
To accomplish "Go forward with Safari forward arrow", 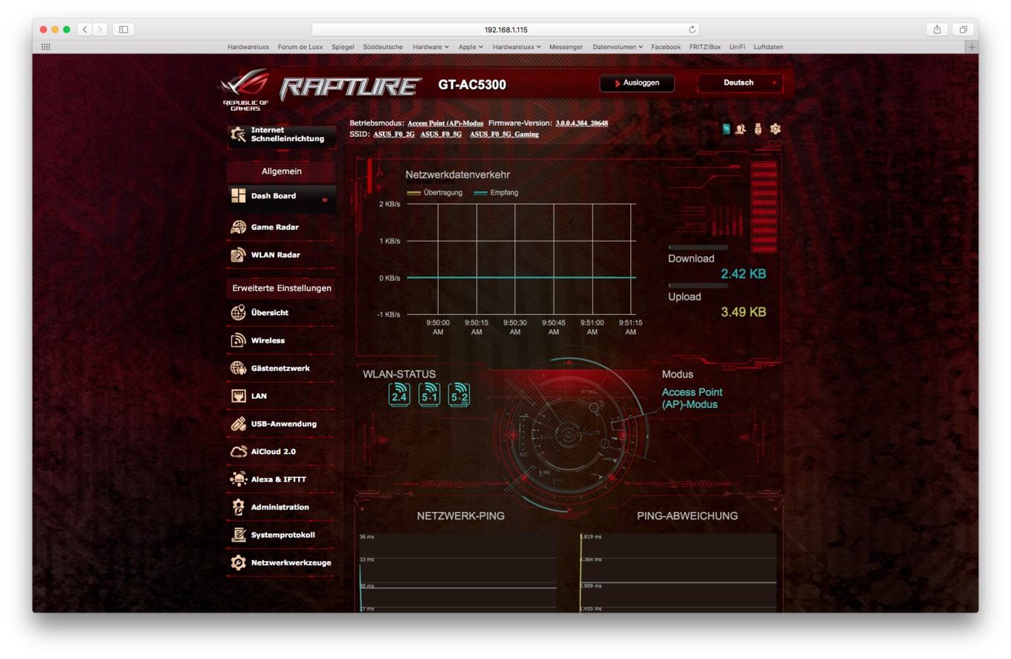I will (x=100, y=29).
